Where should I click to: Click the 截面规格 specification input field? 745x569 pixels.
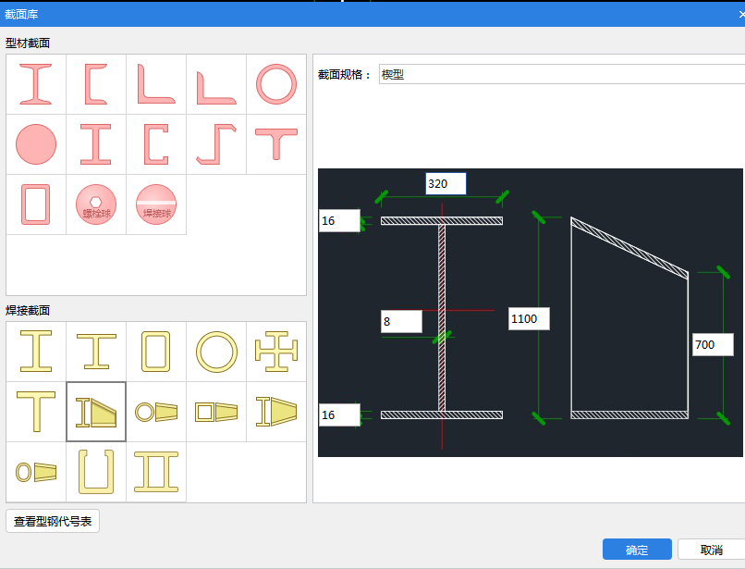click(562, 74)
